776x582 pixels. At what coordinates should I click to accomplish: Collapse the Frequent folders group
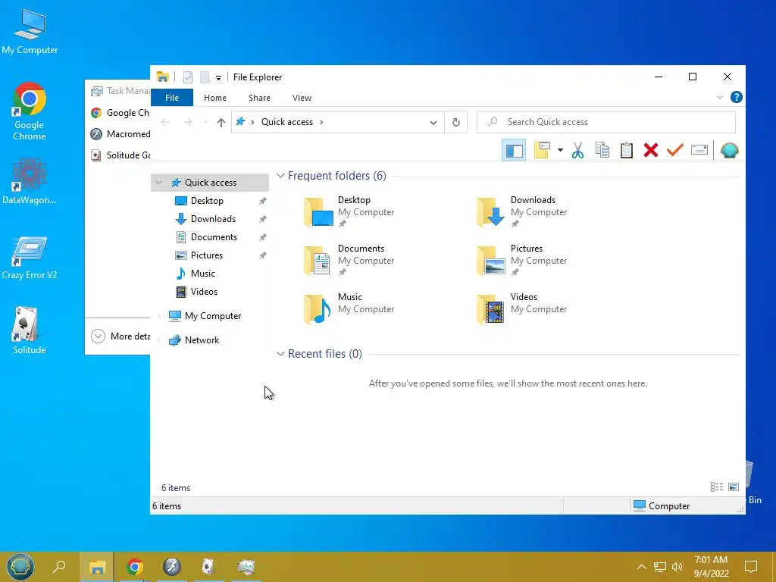(280, 176)
